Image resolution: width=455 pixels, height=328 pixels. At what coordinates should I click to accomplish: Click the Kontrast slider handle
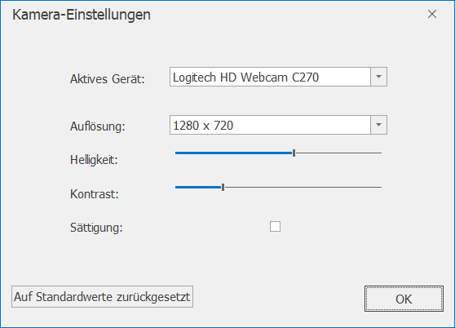pyautogui.click(x=223, y=187)
